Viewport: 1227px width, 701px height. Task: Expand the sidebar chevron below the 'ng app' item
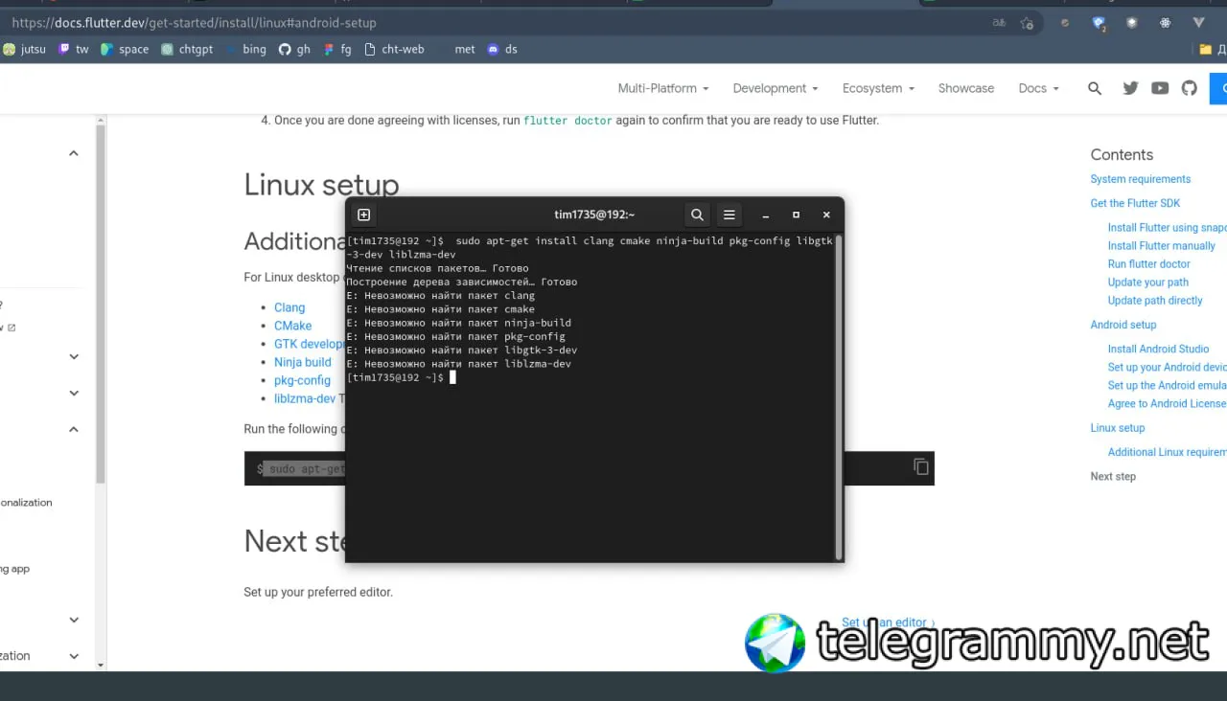74,621
